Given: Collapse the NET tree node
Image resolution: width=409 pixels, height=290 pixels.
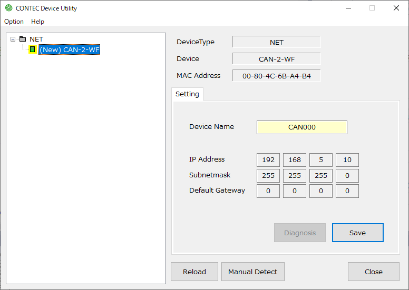Looking at the screenshot, I should (13, 39).
